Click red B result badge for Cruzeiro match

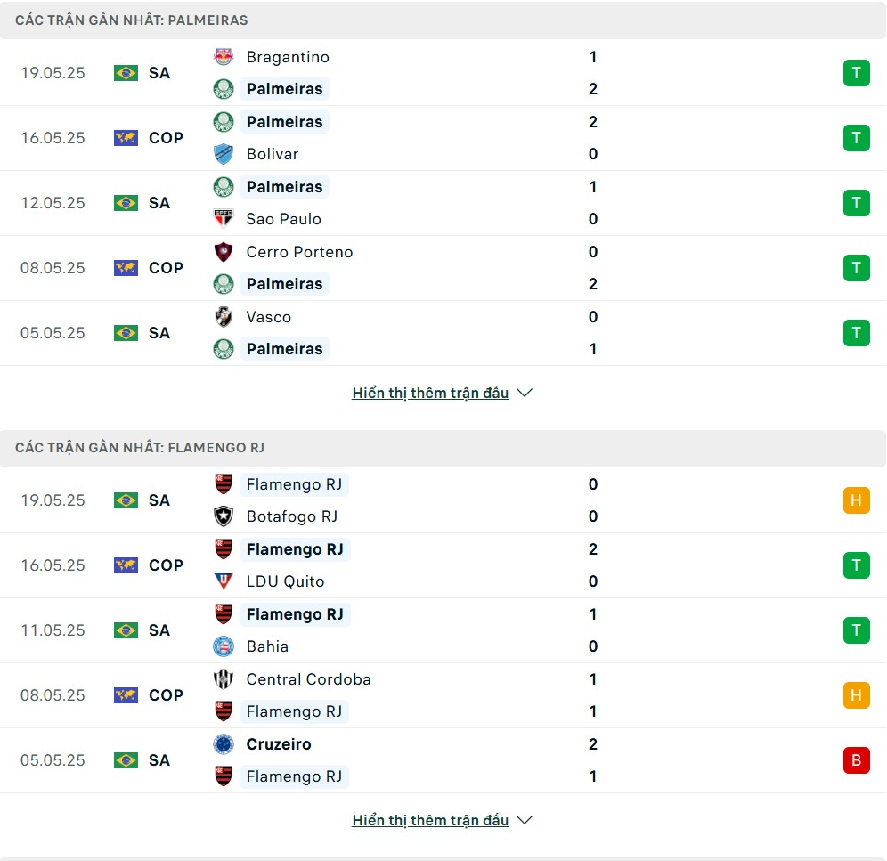pos(857,760)
